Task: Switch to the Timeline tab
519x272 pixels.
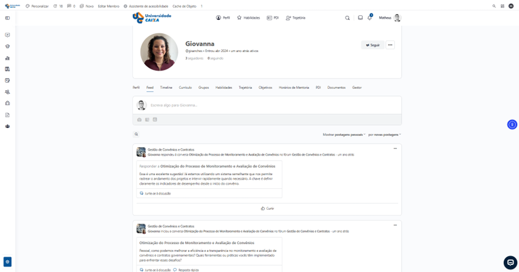Action: [166, 87]
